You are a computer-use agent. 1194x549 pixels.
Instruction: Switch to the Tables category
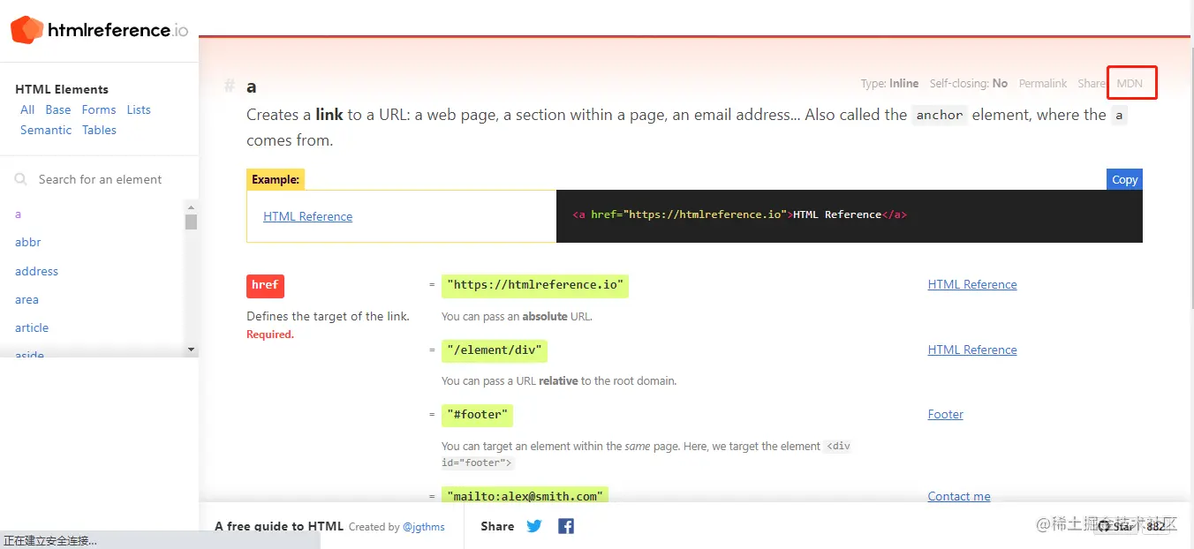pos(100,130)
